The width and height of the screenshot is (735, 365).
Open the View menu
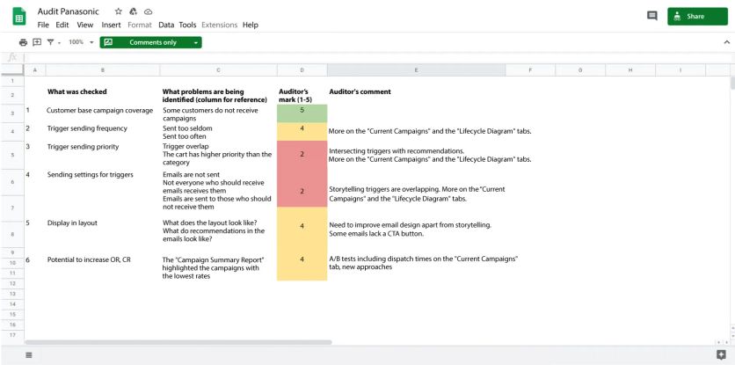tap(85, 25)
